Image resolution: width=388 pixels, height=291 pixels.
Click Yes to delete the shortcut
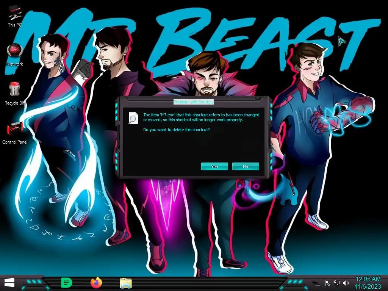point(214,167)
